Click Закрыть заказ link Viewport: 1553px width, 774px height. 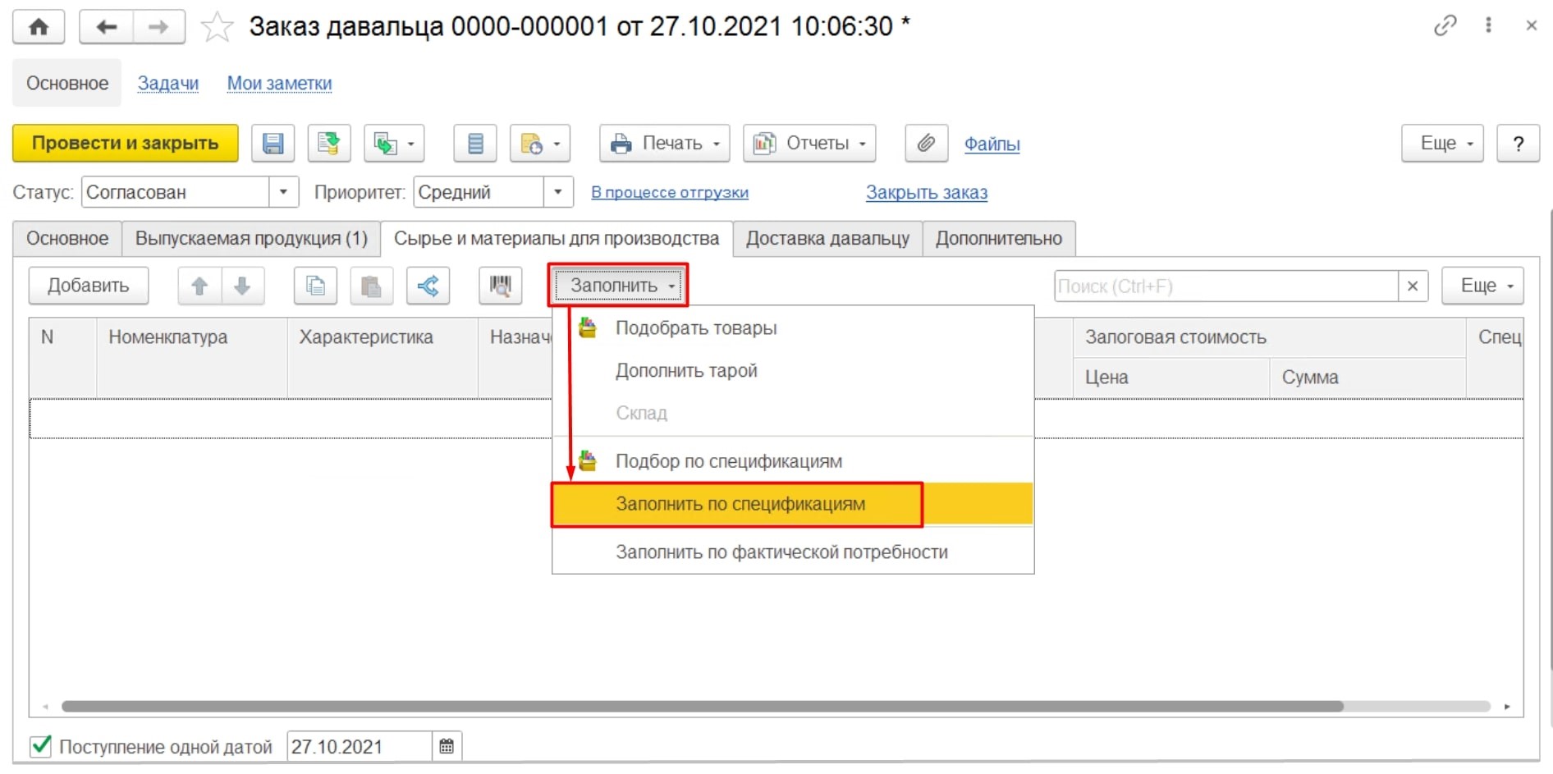coord(927,192)
